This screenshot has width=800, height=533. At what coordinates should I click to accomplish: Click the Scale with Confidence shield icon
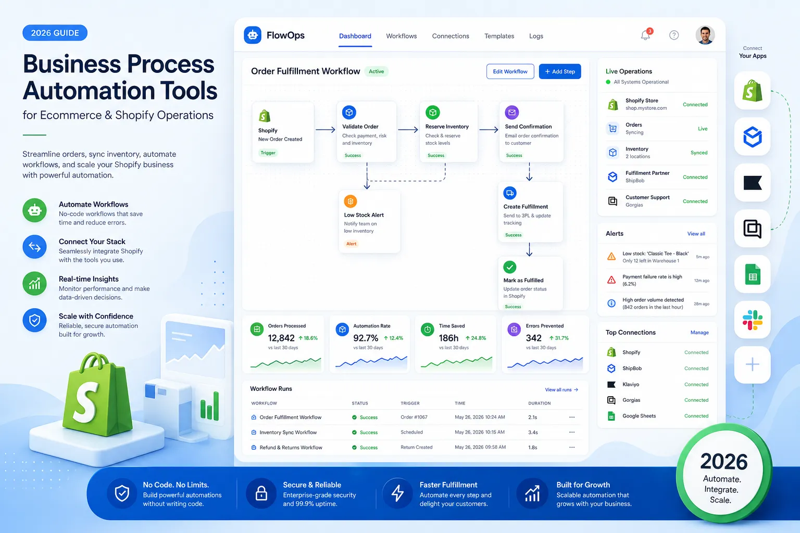coord(34,320)
